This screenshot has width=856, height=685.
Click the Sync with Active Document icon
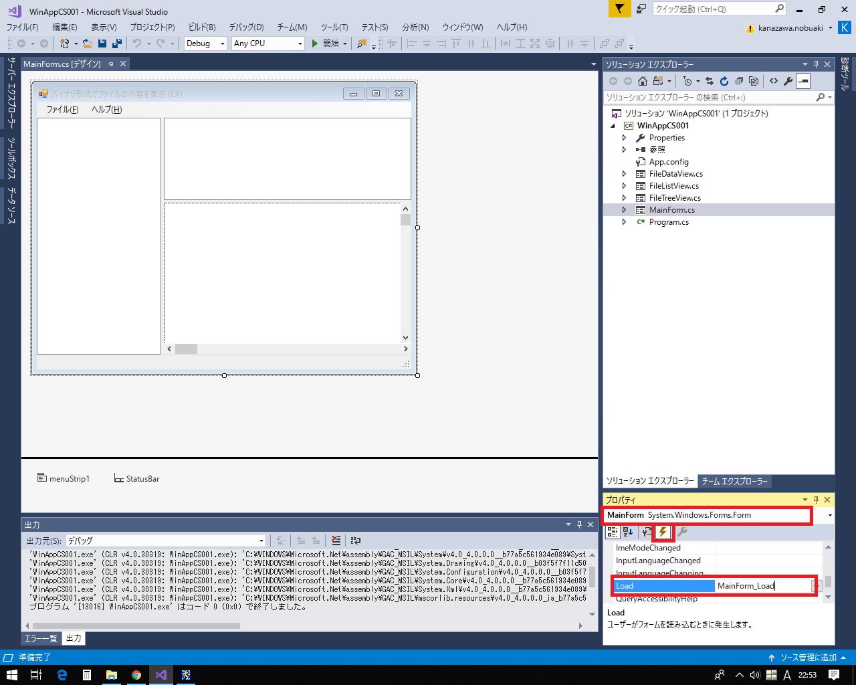click(x=710, y=81)
